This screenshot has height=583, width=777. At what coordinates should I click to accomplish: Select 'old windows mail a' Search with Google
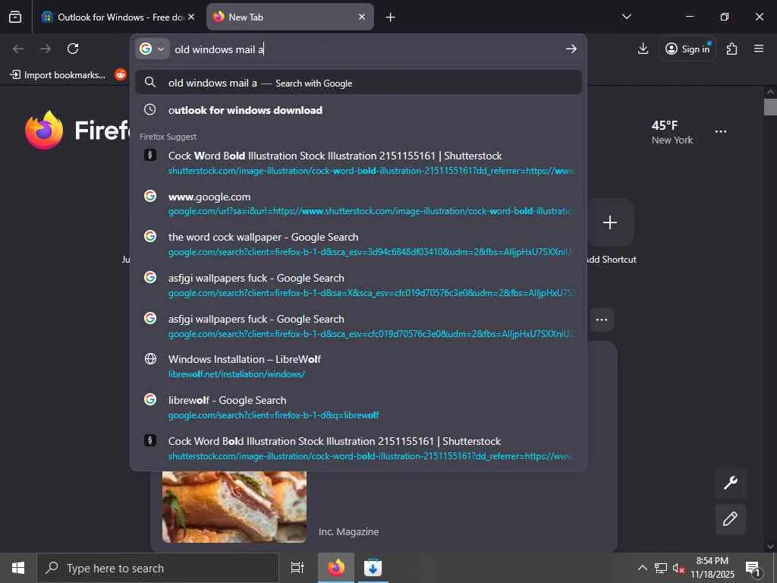coord(358,83)
